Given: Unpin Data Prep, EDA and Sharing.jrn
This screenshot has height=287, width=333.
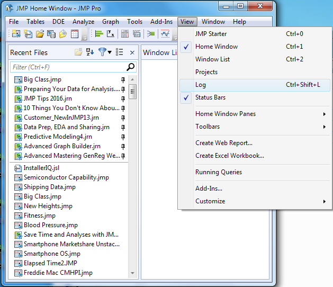Looking at the screenshot, I should [123, 128].
